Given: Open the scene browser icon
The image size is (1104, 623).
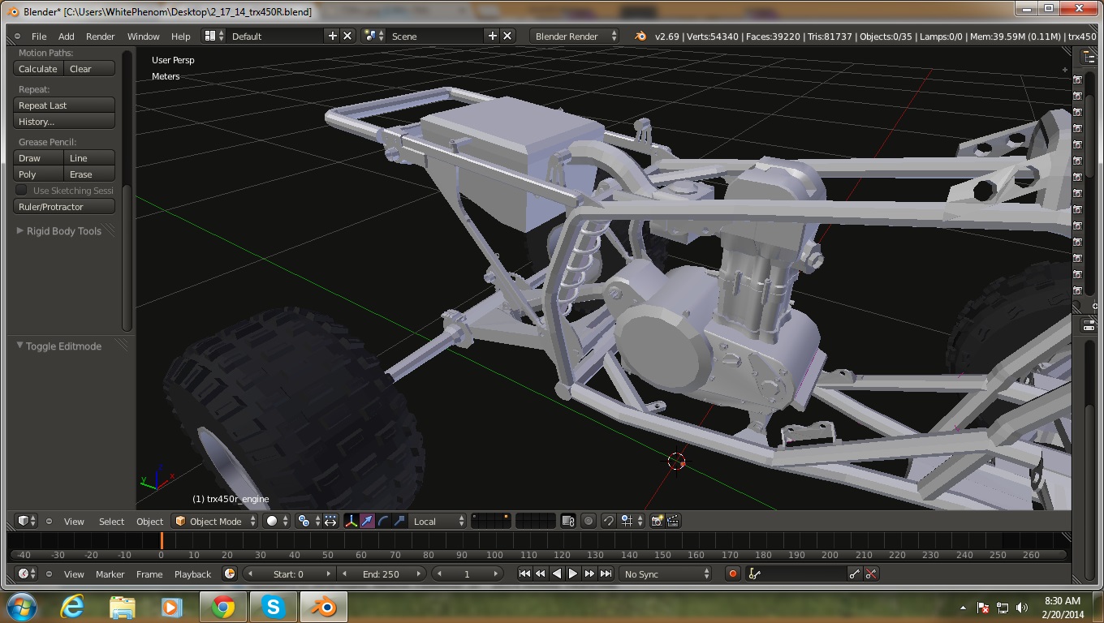Looking at the screenshot, I should click(373, 36).
